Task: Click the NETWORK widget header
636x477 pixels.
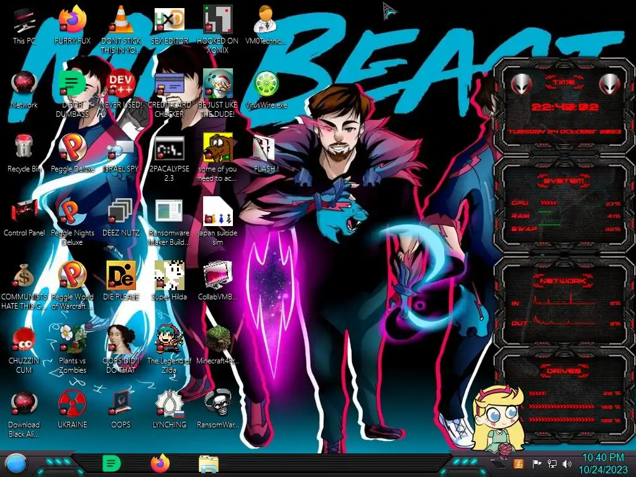Action: pos(563,280)
